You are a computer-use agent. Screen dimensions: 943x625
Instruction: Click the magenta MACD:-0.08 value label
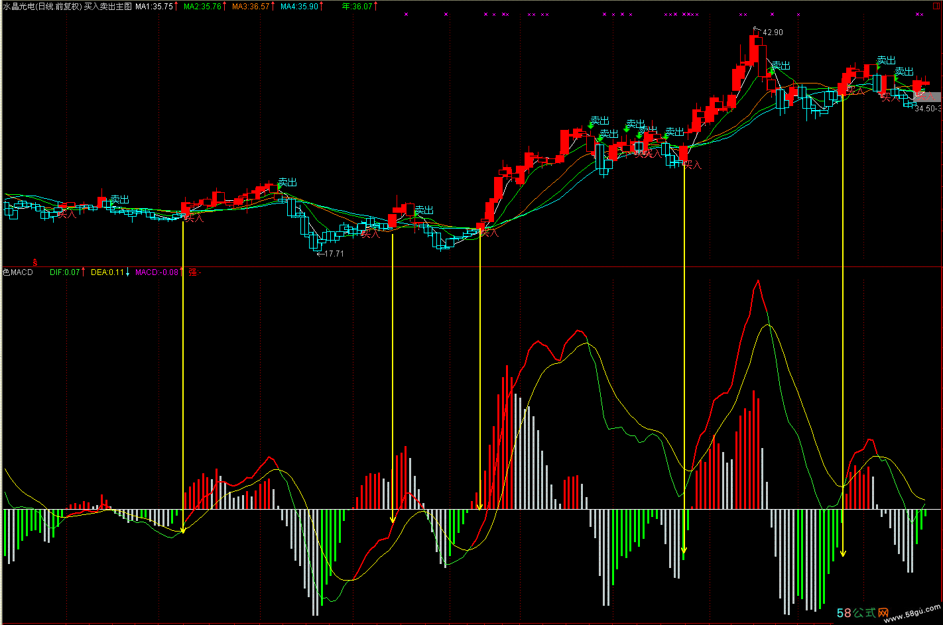(157, 272)
